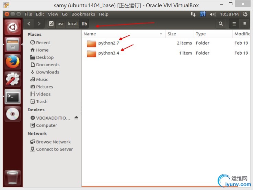The height and width of the screenshot is (190, 253).
Task: Eject the VBOXADDITIO disc
Action: (76, 118)
